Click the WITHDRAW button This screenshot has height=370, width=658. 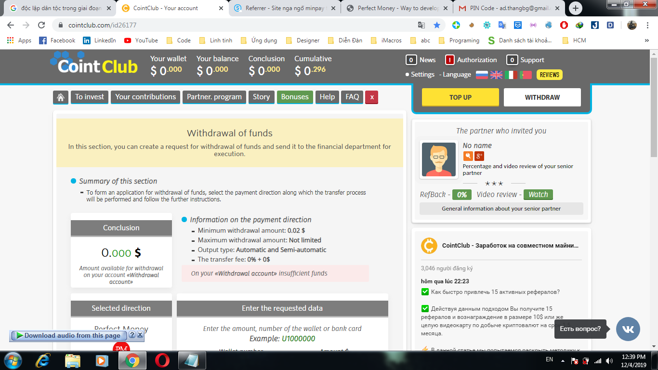pyautogui.click(x=542, y=97)
